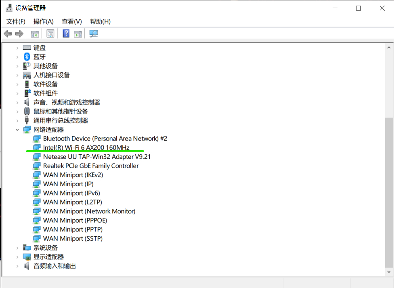
Task: Click the 软件组件 category icon
Action: point(27,93)
